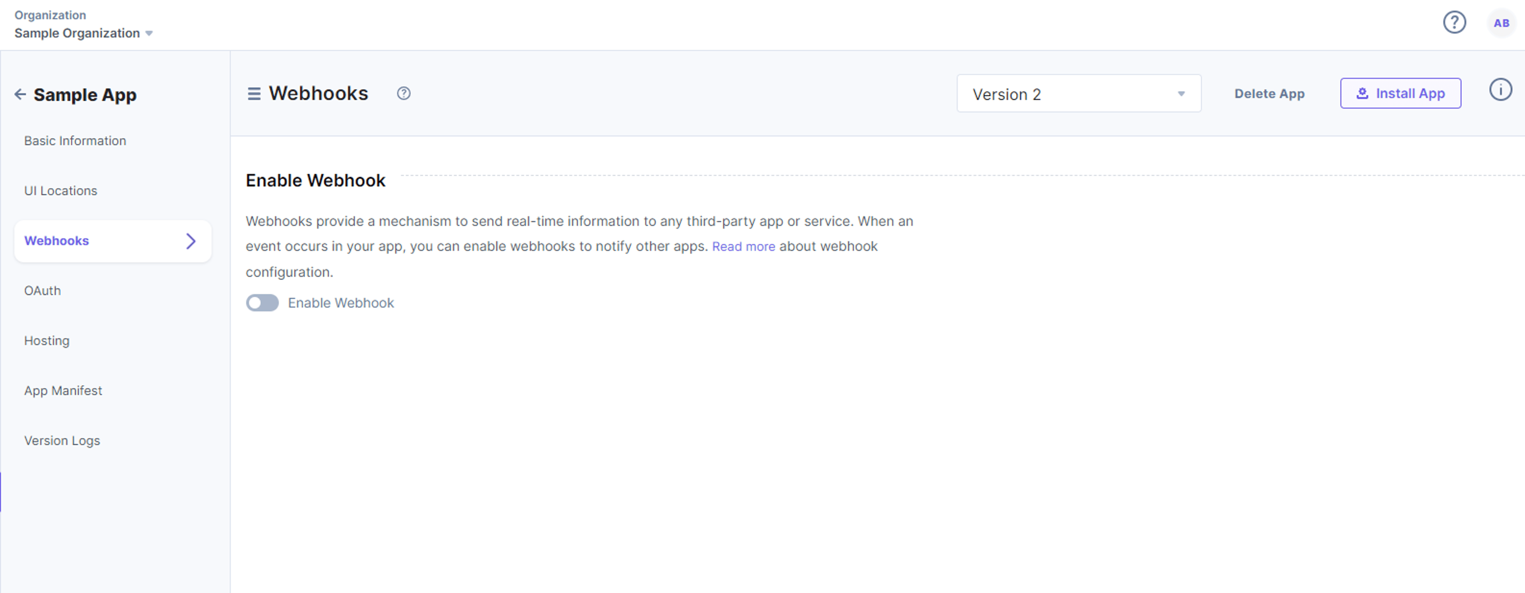
Task: Click the Webhooks page title
Action: (319, 93)
